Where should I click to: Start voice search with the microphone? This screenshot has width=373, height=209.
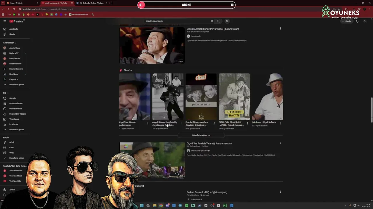pyautogui.click(x=227, y=21)
